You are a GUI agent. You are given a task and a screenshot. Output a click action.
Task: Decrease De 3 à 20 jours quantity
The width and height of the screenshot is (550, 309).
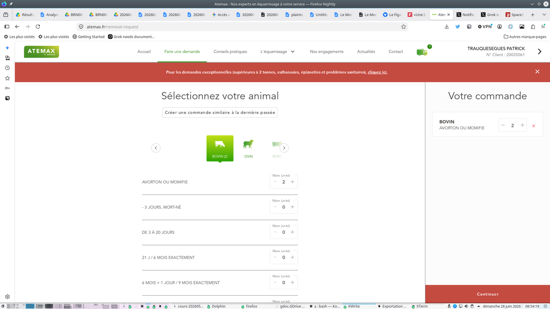275,232
